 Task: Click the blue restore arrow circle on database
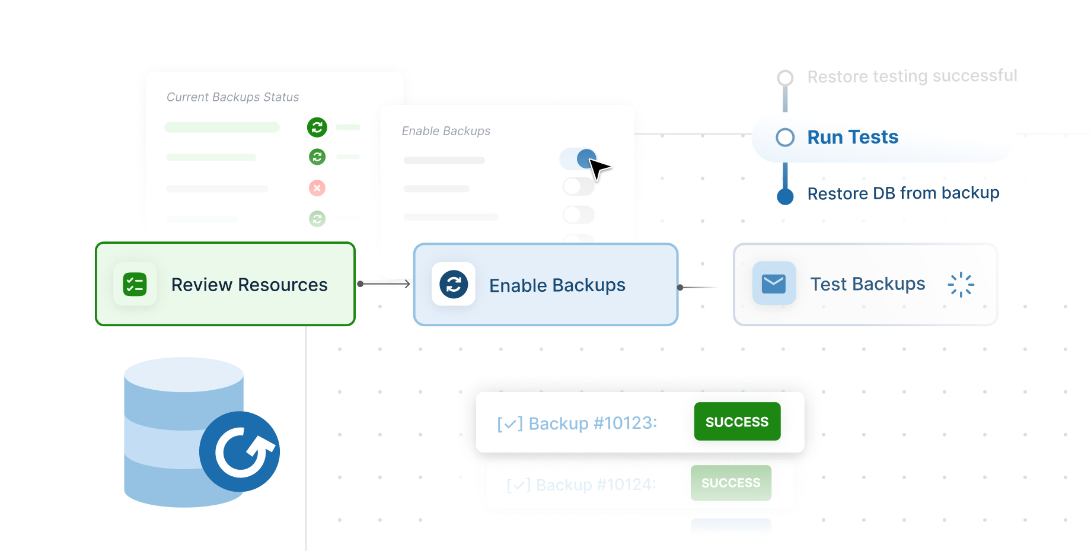pos(240,451)
